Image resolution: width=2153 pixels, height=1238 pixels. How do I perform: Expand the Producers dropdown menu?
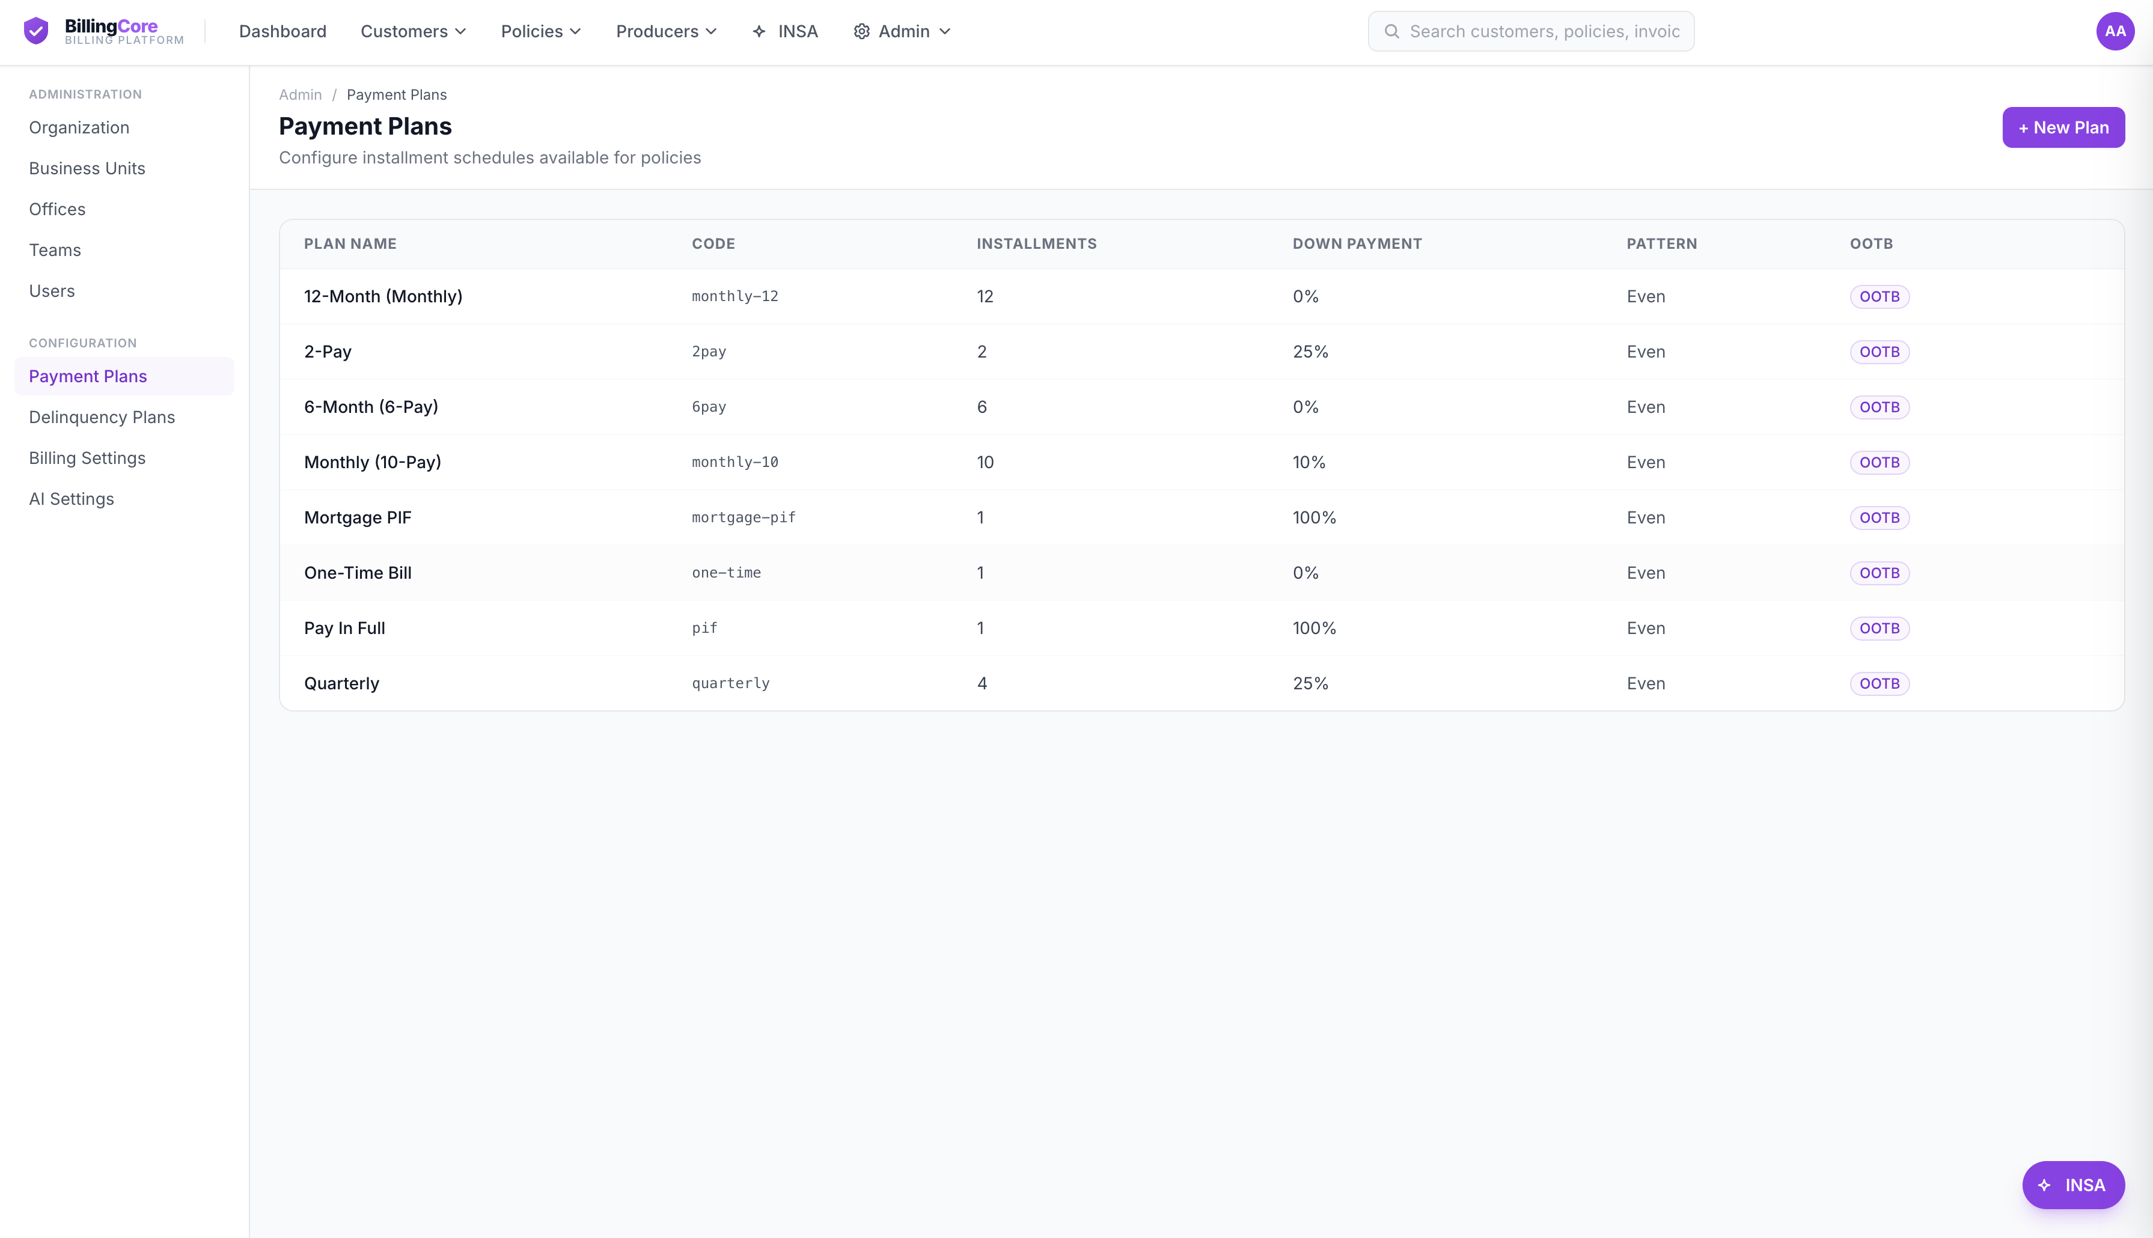coord(667,31)
